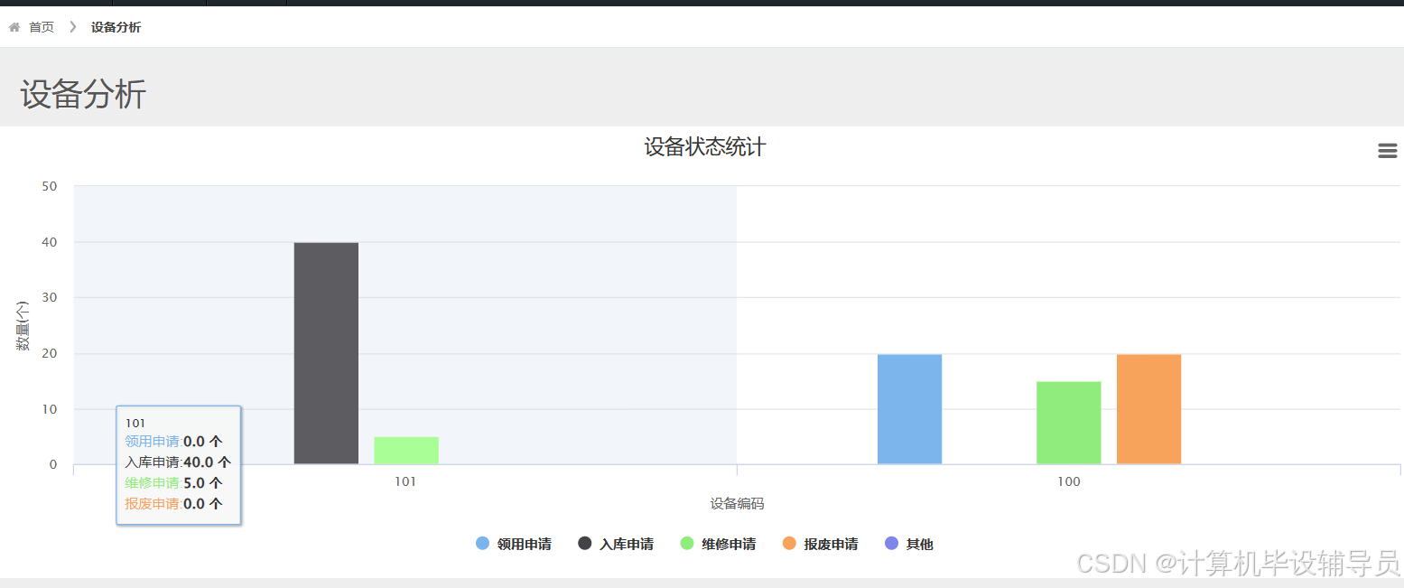Click the blue 领用申请 legend marker
1404x588 pixels.
pos(483,543)
